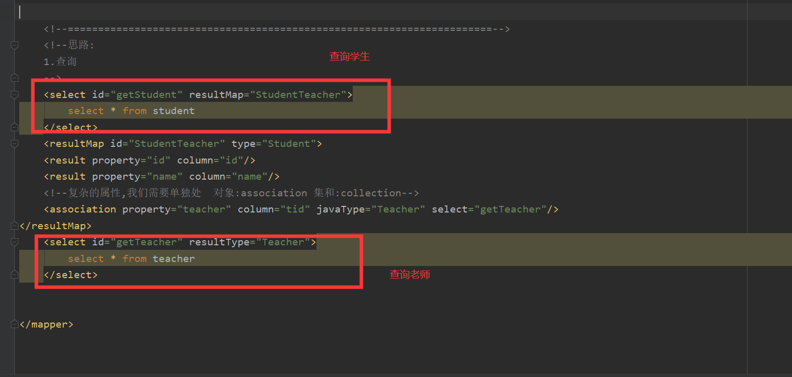Place cursor in the id value "getStudent"
This screenshot has height=377, width=792.
point(147,94)
